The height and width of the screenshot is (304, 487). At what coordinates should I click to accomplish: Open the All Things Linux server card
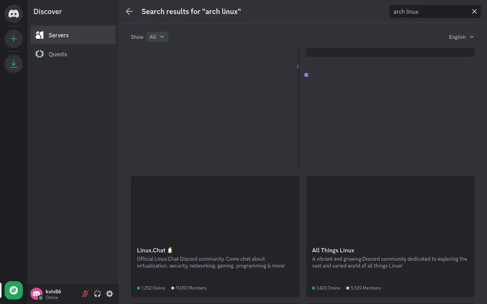tap(390, 236)
